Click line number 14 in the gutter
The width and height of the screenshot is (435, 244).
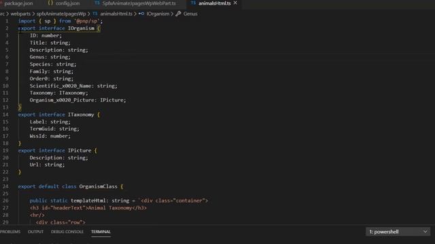click(x=5, y=115)
